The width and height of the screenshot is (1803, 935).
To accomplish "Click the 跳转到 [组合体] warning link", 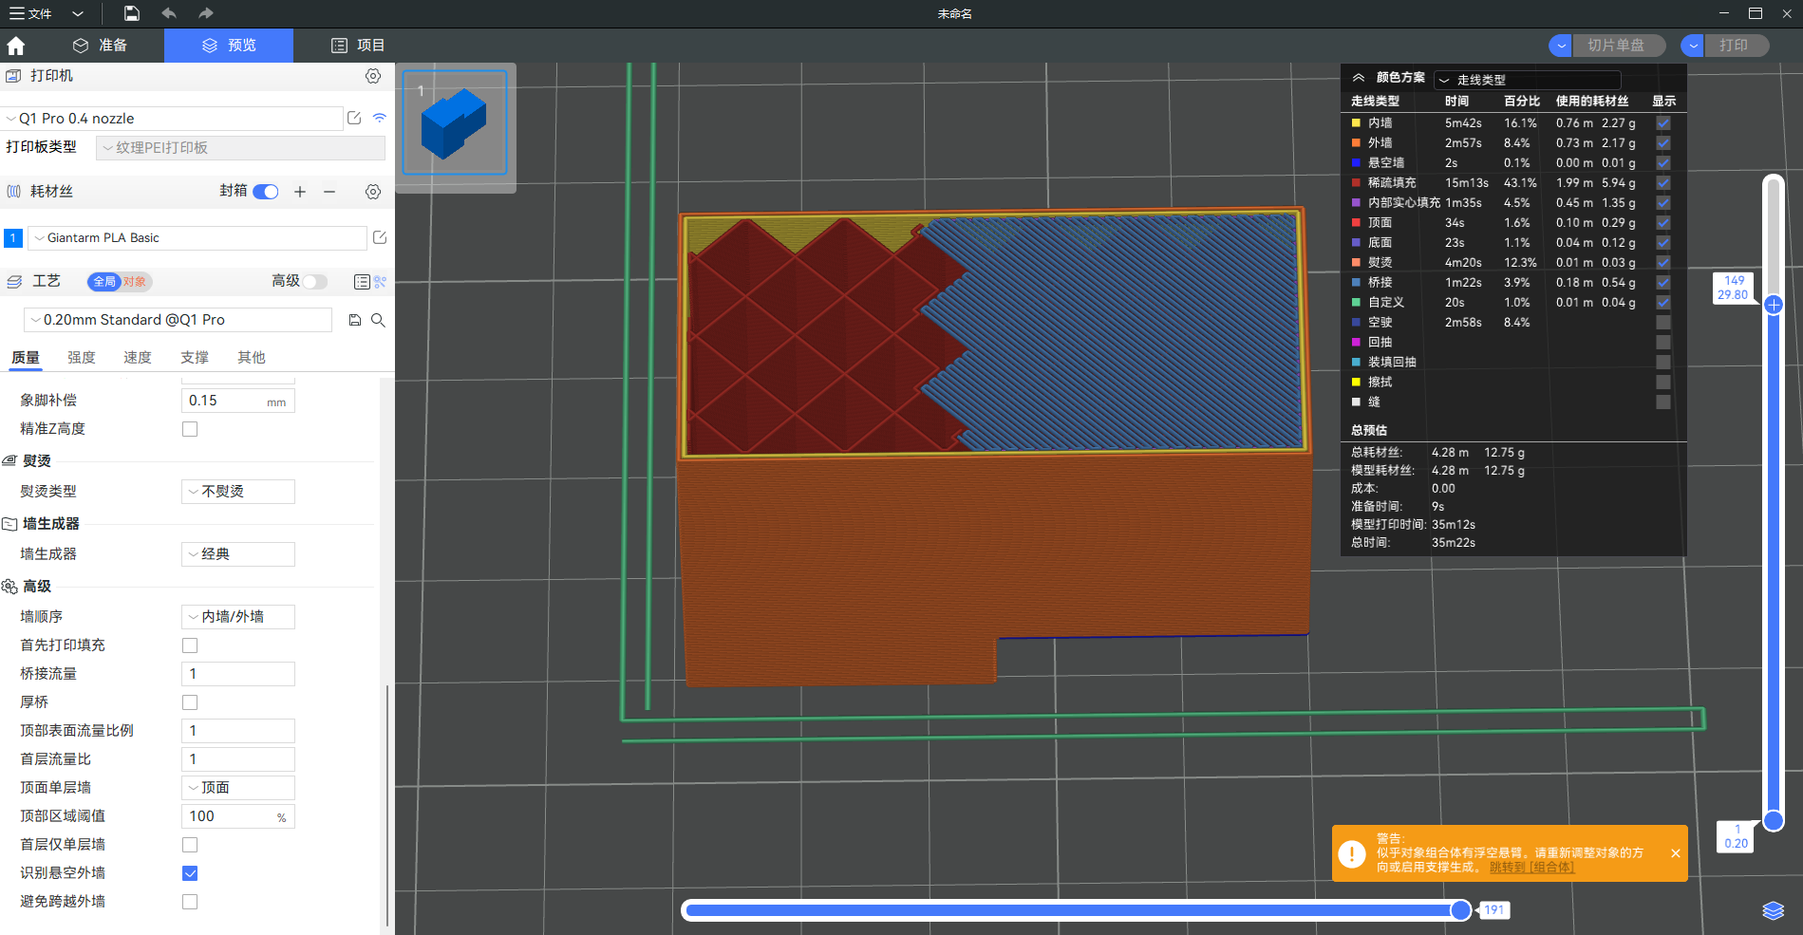I will point(1531,868).
